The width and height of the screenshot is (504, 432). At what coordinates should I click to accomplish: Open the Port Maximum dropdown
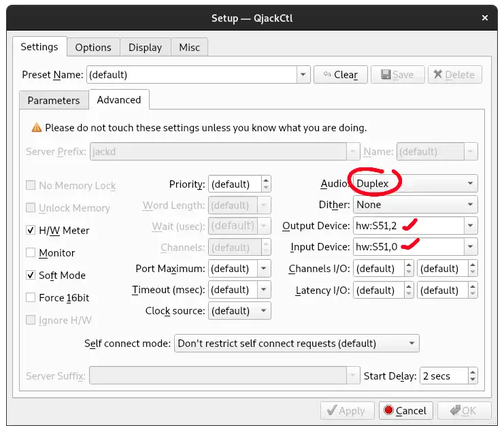tap(239, 269)
